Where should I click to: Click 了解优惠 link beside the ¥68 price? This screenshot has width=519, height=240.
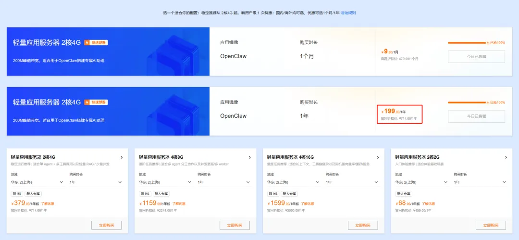click(x=428, y=204)
